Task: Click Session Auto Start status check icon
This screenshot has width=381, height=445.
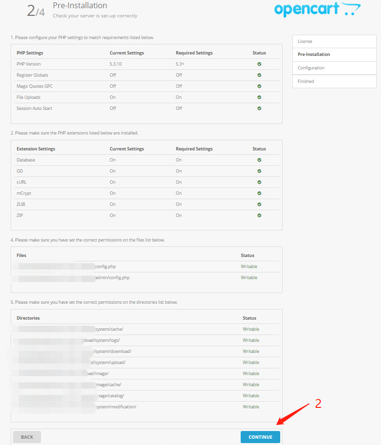Action: pos(259,108)
